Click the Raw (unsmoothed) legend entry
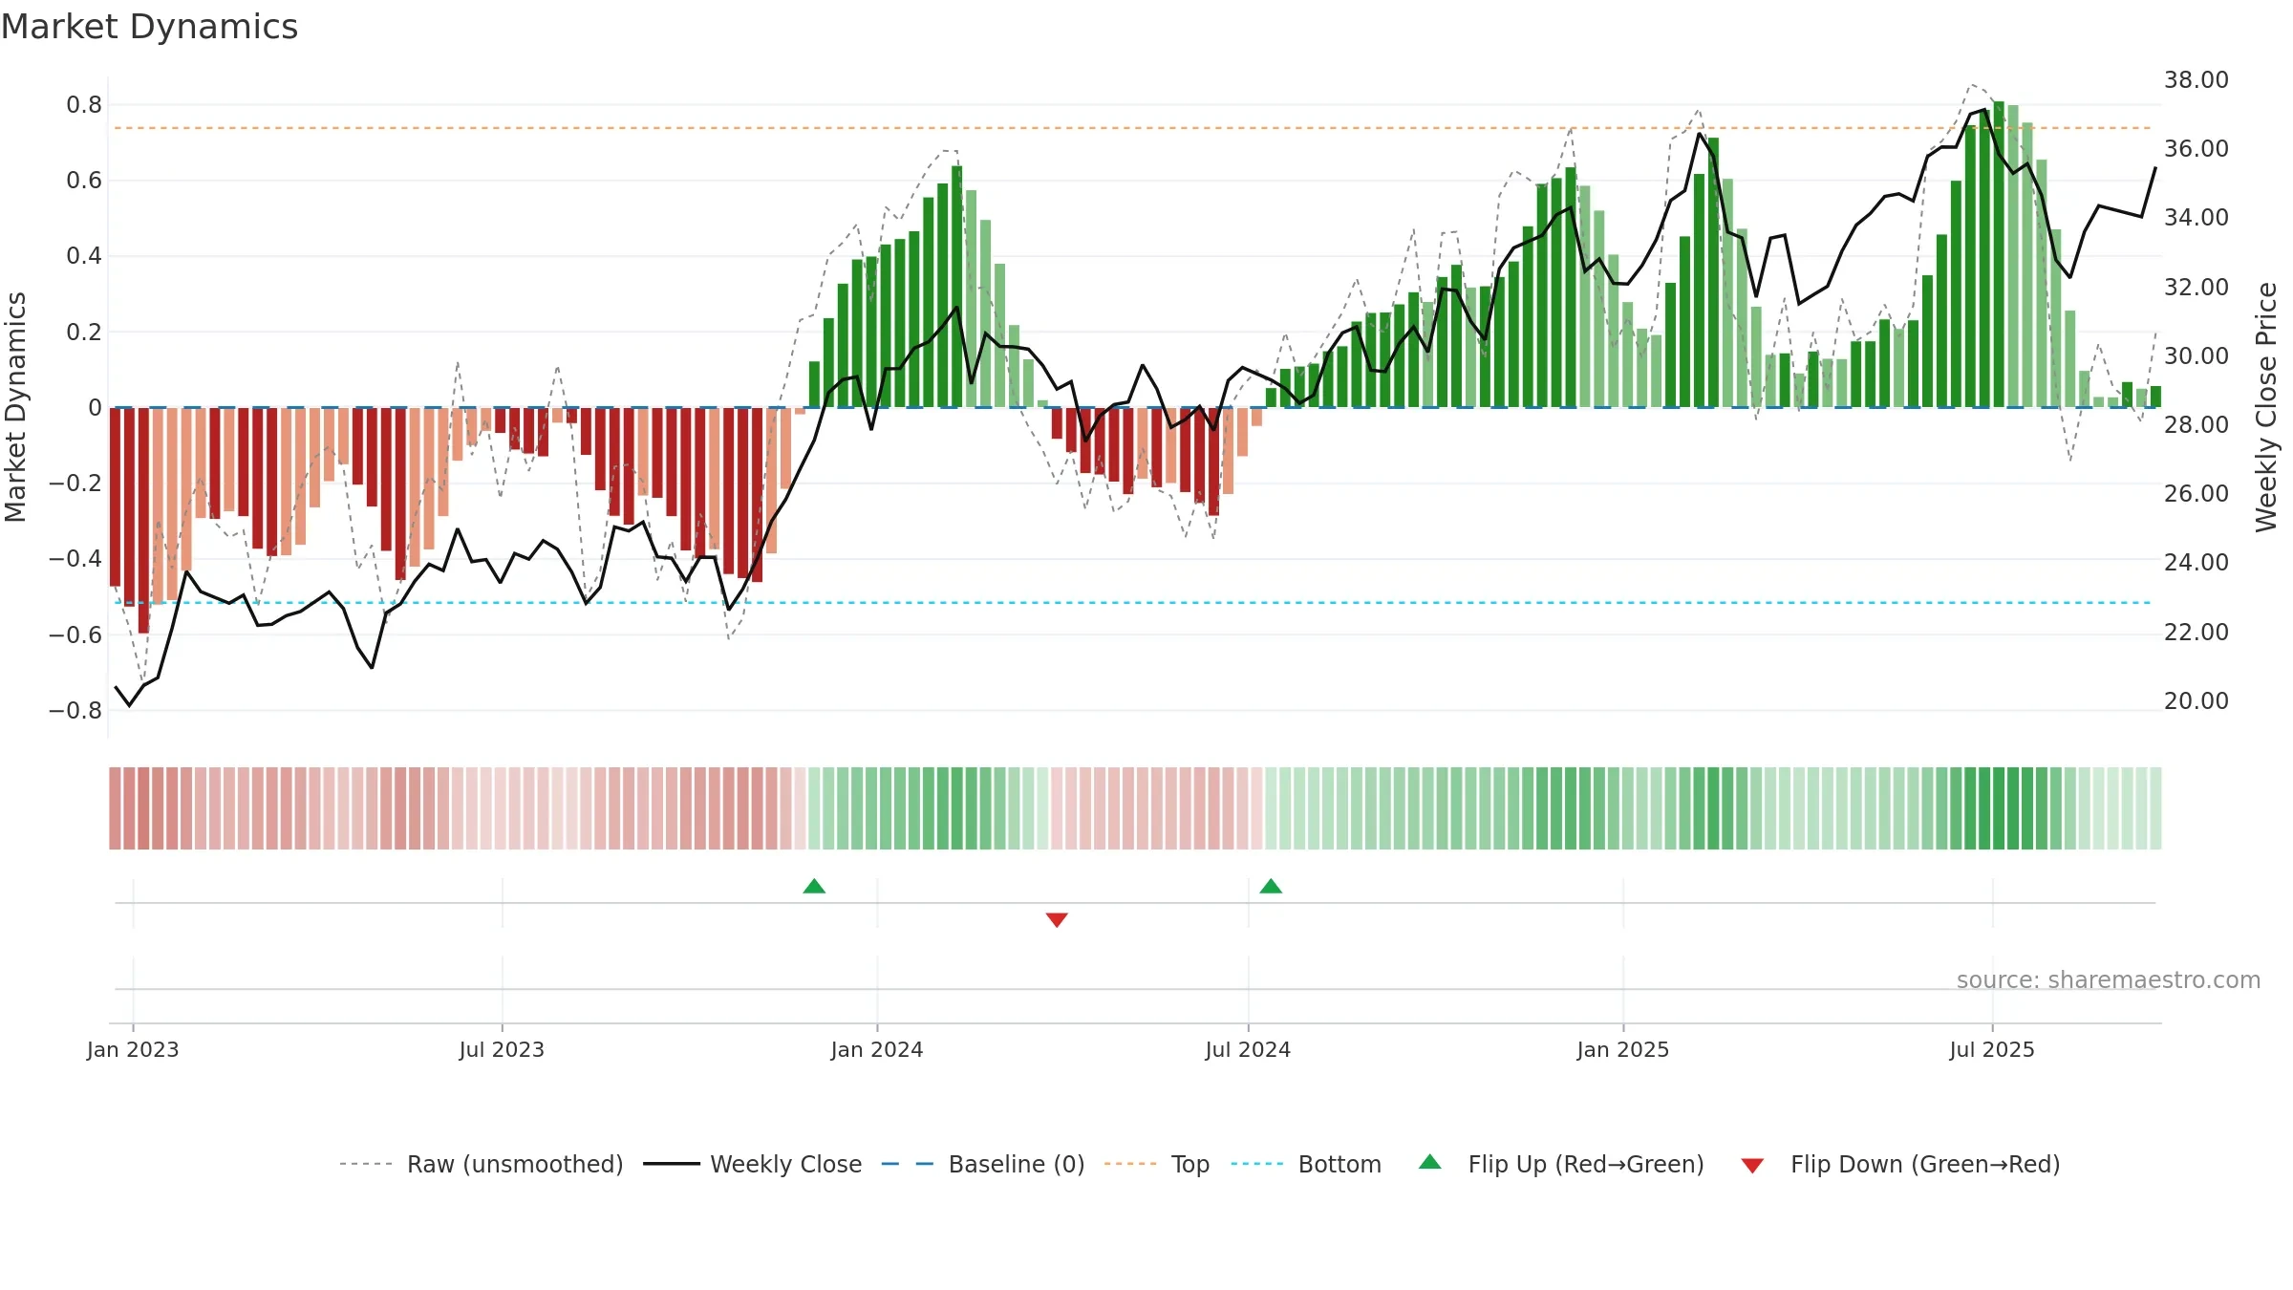This screenshot has height=1290, width=2293. pyautogui.click(x=482, y=1164)
